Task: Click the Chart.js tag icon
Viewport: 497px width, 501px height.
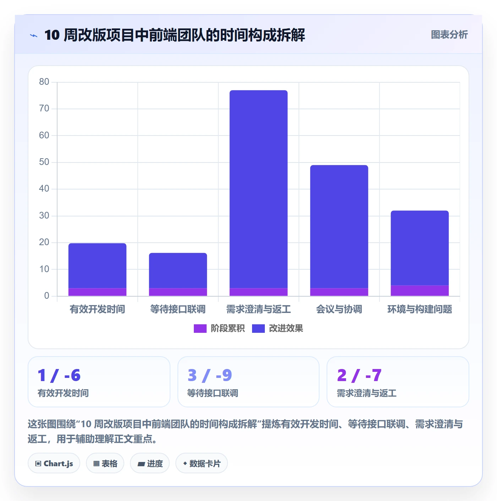Action: coord(38,463)
